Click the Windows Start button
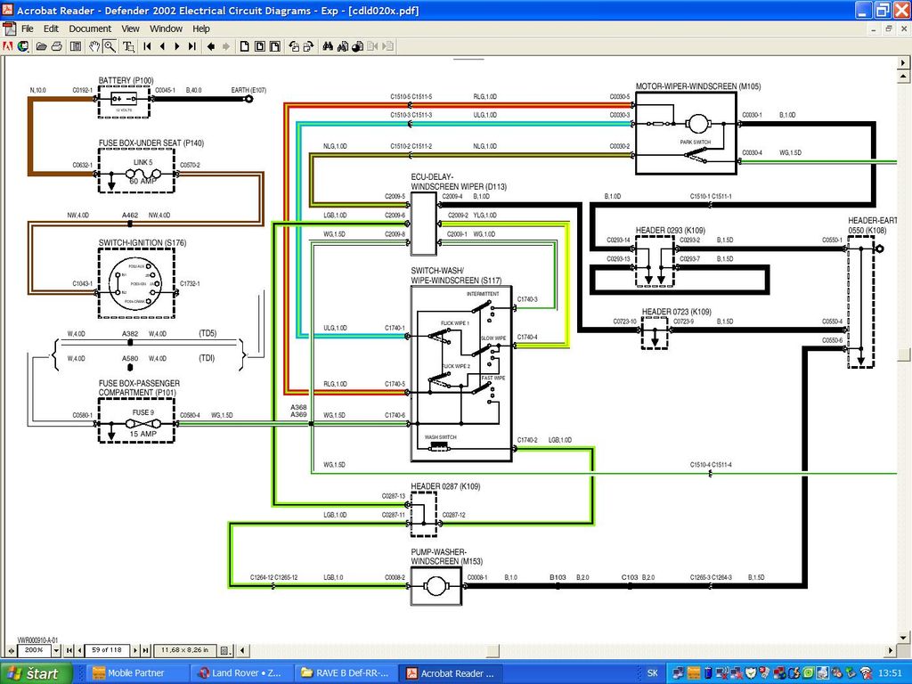The image size is (912, 684). pos(32,672)
